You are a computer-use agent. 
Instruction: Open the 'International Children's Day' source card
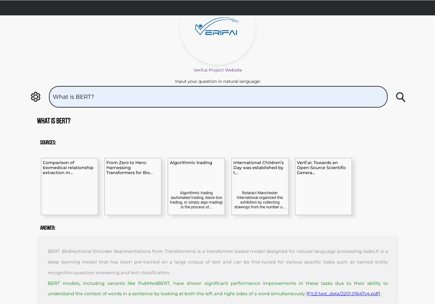pos(260,186)
